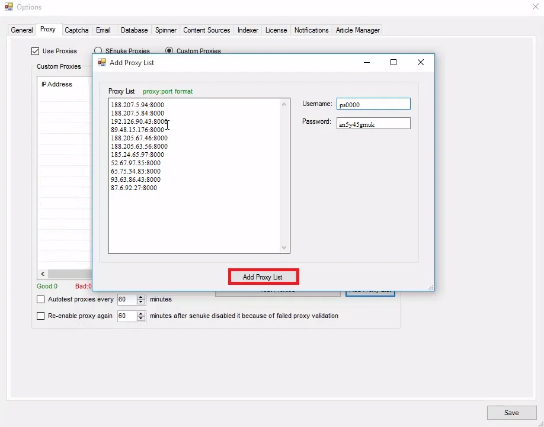
Task: Uncheck the Use Proxies checkbox
Action: [36, 52]
